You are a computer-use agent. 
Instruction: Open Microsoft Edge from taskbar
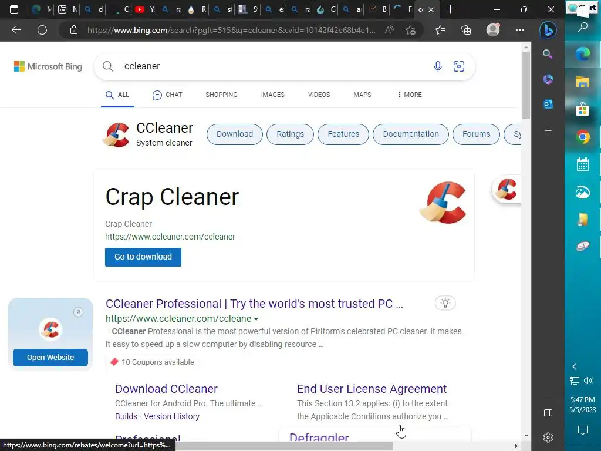583,53
